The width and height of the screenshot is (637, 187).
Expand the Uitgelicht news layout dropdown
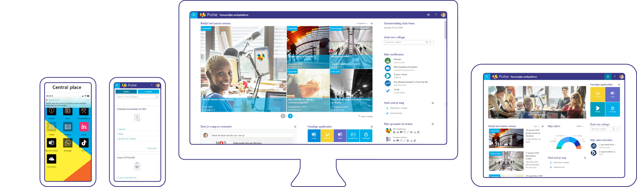tap(362, 23)
